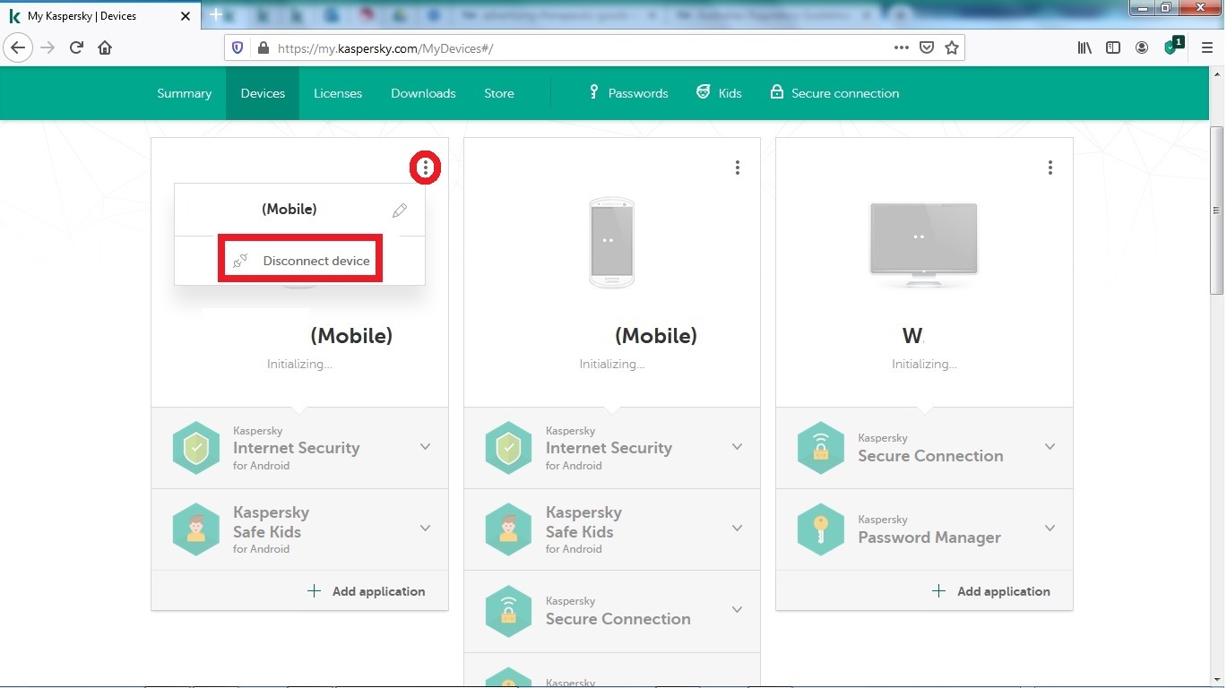The height and width of the screenshot is (688, 1227).
Task: Open the Kids section
Action: [x=719, y=93]
